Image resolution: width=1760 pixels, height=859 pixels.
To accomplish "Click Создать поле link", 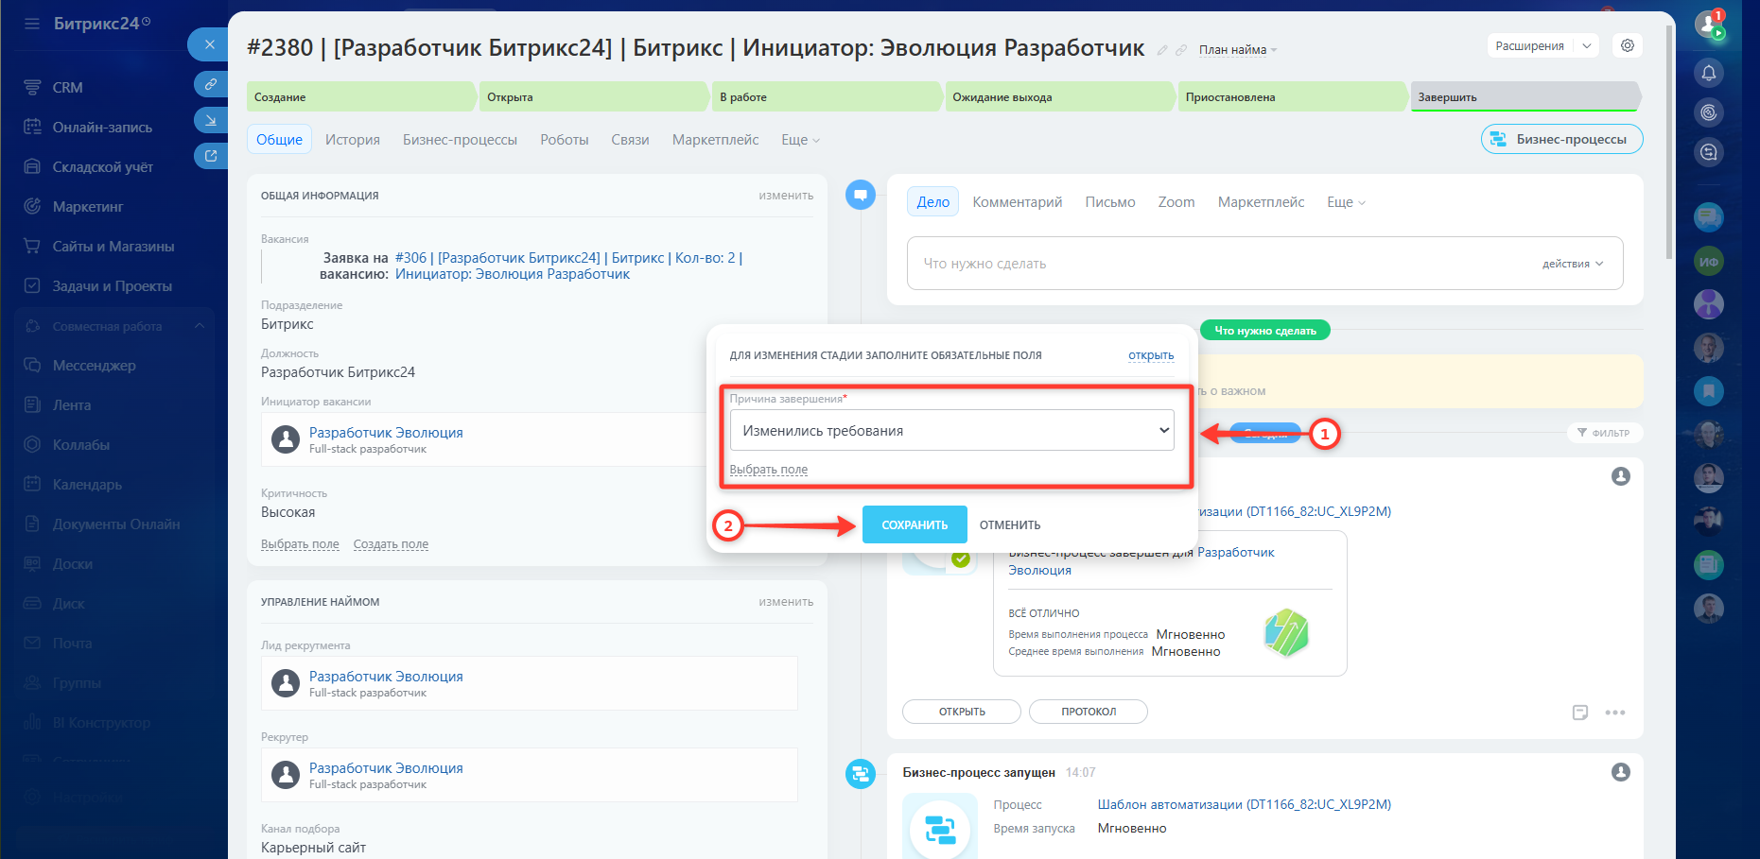I will coord(391,544).
